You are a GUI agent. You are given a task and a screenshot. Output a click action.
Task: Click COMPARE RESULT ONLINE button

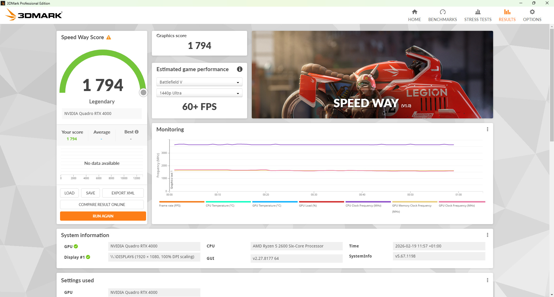(102, 205)
